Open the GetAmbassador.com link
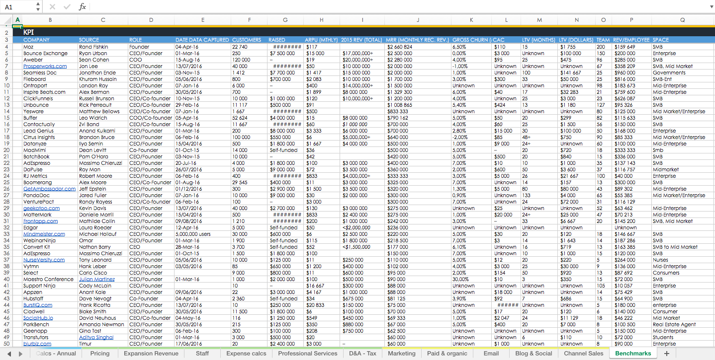Screen dimensions: 715x360 49,189
